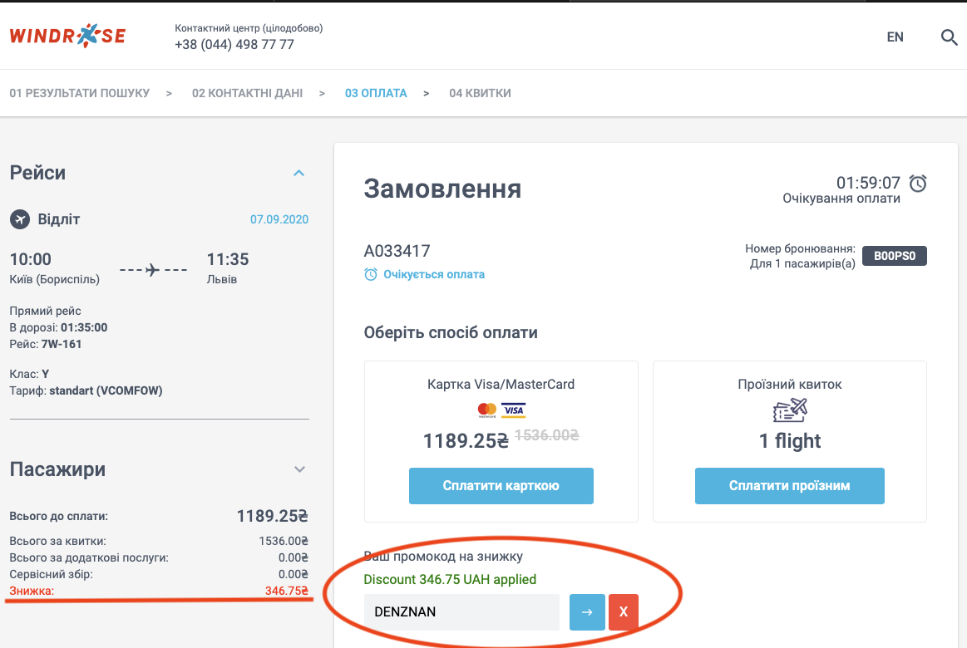The image size is (967, 648).
Task: Open the search magnifier icon
Action: coord(949,37)
